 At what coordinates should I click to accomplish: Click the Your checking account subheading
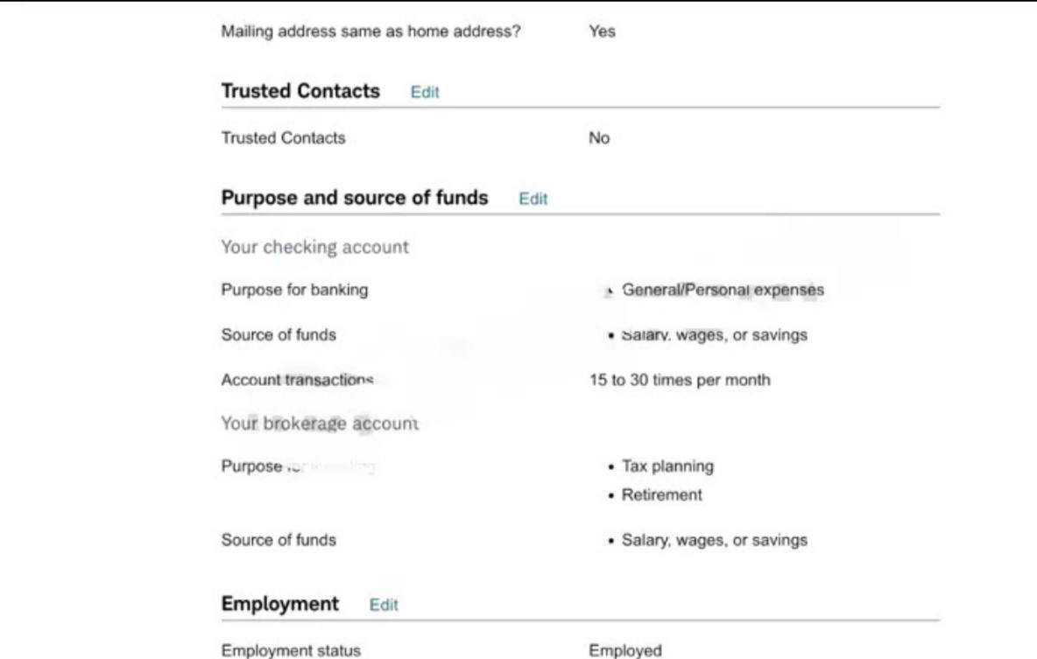(314, 247)
